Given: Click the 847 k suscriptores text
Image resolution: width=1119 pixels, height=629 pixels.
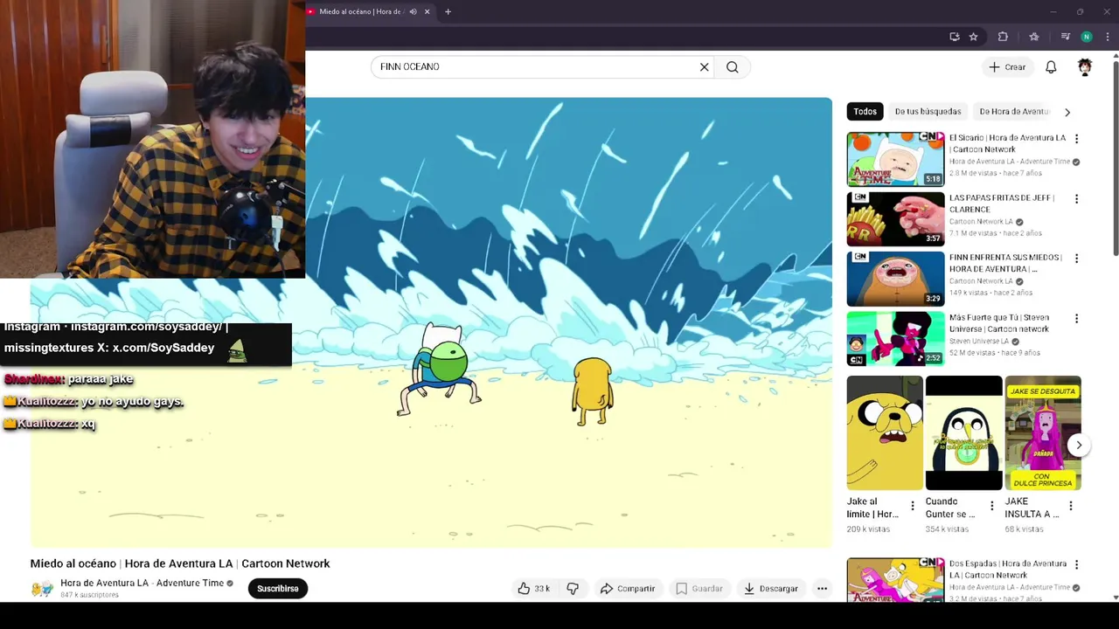Looking at the screenshot, I should point(89,596).
